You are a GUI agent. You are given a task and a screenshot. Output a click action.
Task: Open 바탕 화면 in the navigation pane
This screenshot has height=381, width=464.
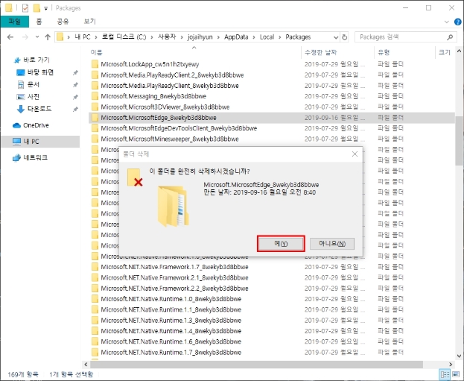pos(40,72)
